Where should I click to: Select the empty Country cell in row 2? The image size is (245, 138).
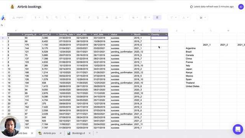[159, 38]
